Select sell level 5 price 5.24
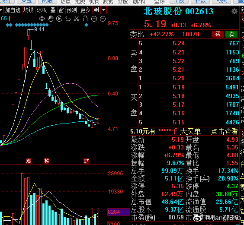 pos(179,43)
